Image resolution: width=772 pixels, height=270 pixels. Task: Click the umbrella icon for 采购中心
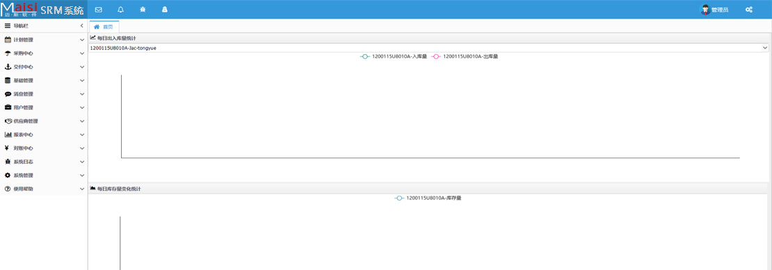8,53
